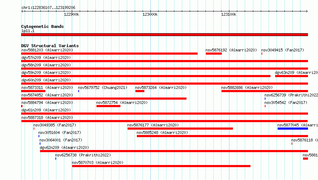The height and width of the screenshot is (180, 318).
Task: Click the nsv5876177 (Almarri2020) label
Action: point(153,125)
